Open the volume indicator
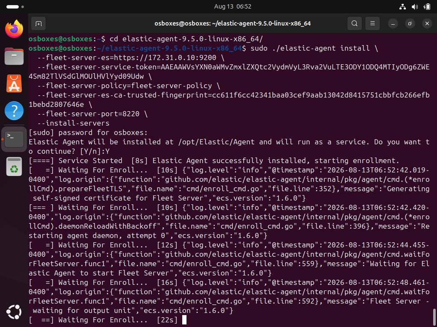This screenshot has width=437, height=327. coord(415,7)
